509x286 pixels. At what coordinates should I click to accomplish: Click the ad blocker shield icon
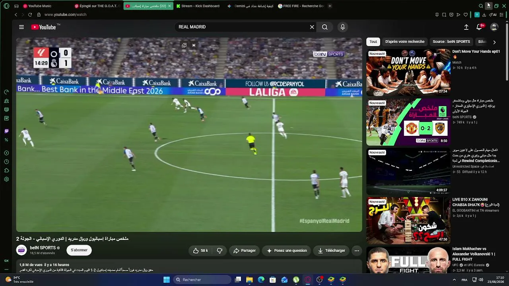(451, 15)
